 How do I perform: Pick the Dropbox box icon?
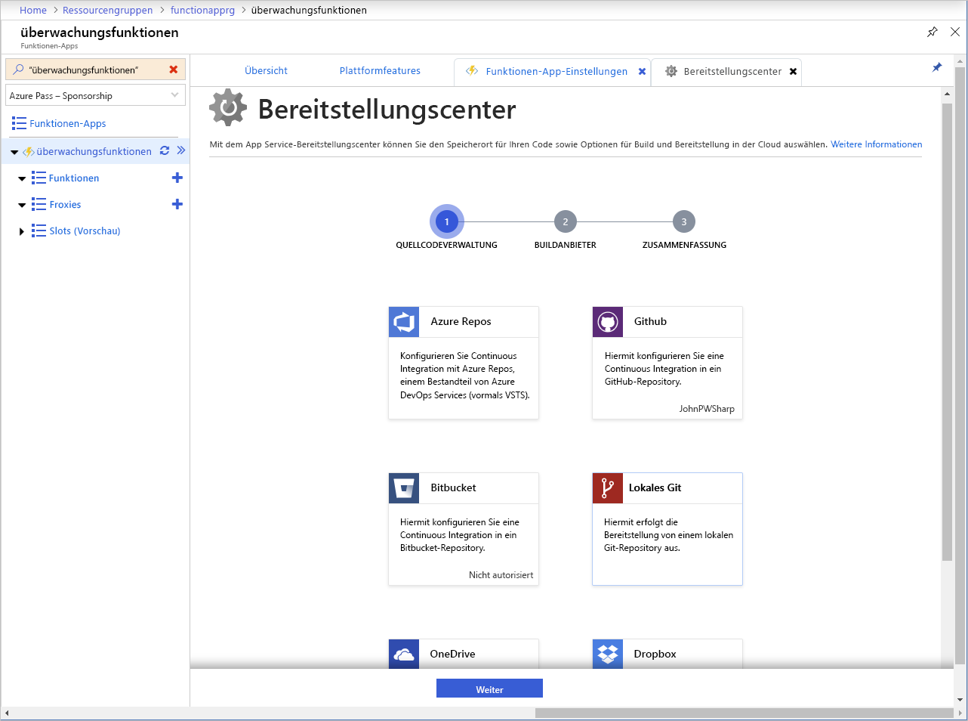pyautogui.click(x=608, y=654)
